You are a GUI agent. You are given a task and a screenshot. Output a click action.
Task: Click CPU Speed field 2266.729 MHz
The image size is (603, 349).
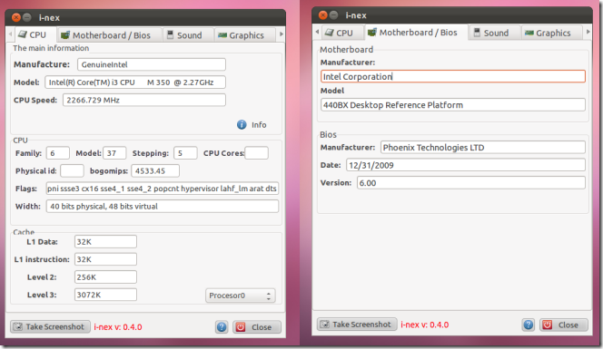[x=144, y=101]
